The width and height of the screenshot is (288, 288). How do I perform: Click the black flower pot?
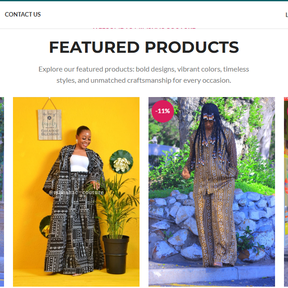pyautogui.click(x=116, y=254)
